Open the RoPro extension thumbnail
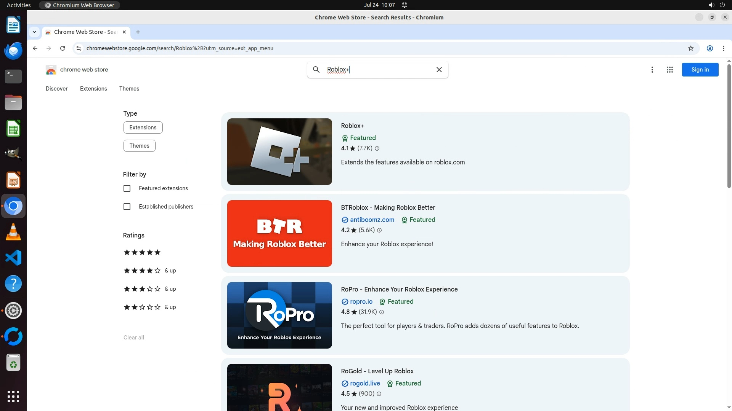The image size is (732, 411). point(279,315)
